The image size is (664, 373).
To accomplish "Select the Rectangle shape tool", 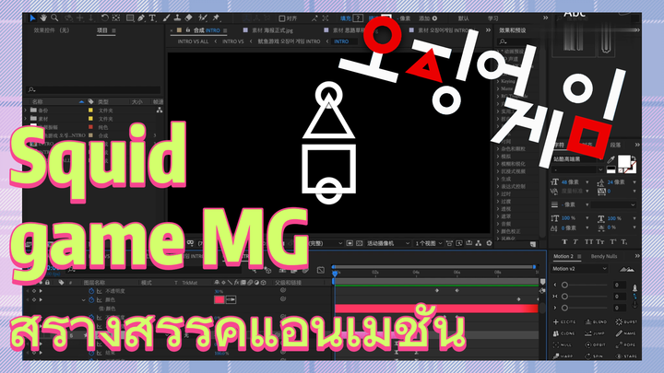I will click(130, 18).
